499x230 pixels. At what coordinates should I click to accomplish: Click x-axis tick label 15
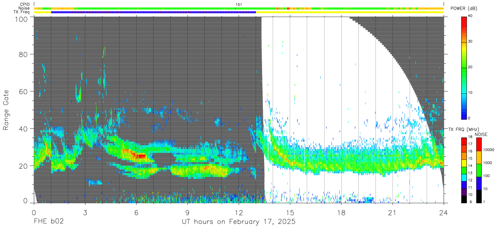point(290,212)
